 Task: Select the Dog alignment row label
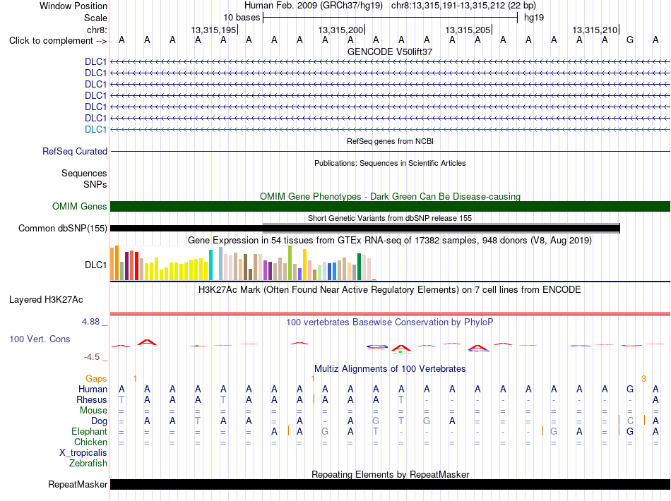pyautogui.click(x=99, y=421)
